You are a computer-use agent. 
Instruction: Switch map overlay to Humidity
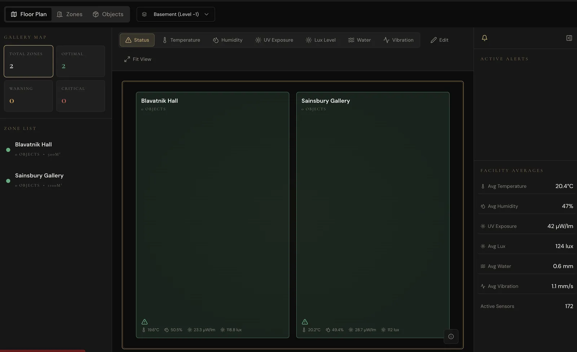pos(228,40)
